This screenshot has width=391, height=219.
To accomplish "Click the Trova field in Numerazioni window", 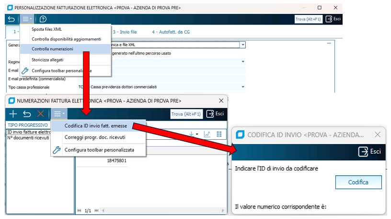I will coord(186,114).
